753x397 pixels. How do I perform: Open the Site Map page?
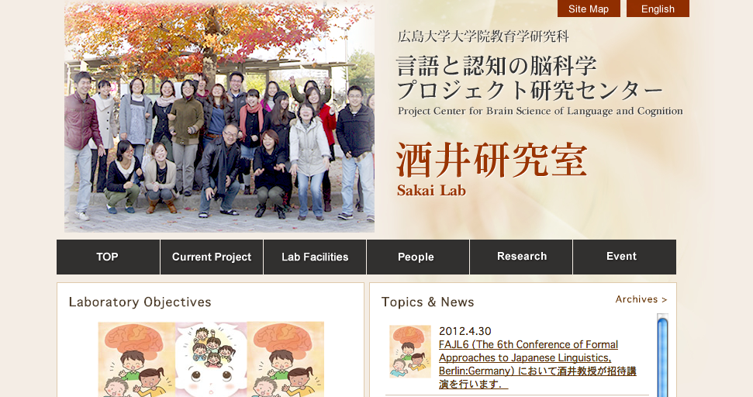(589, 9)
